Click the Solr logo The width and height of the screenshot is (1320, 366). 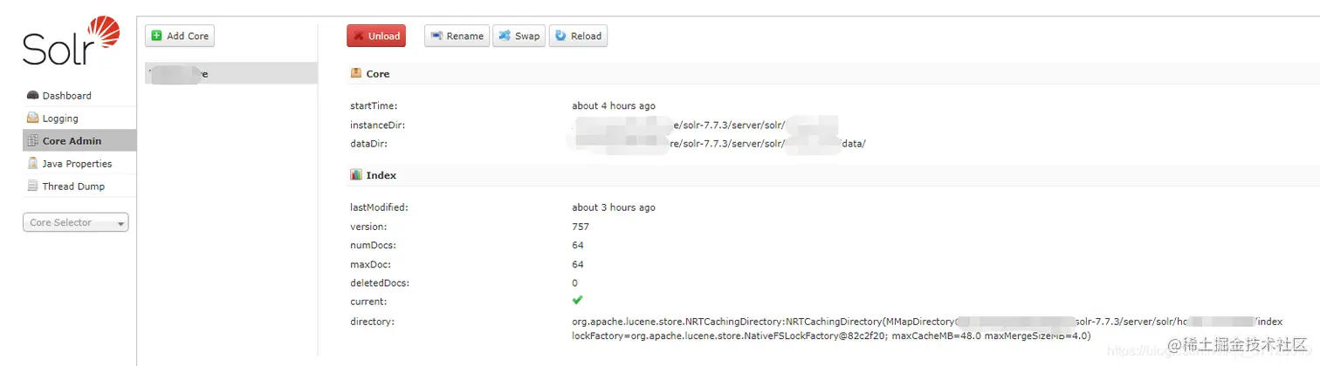[71, 41]
